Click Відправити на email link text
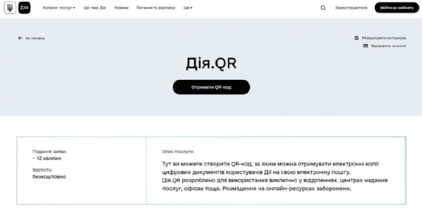Screen dimensions: 422x218 click(x=388, y=46)
